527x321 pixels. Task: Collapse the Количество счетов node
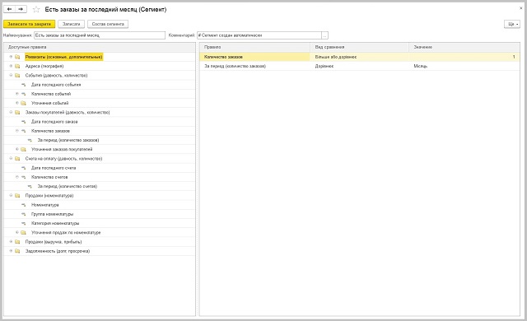17,177
